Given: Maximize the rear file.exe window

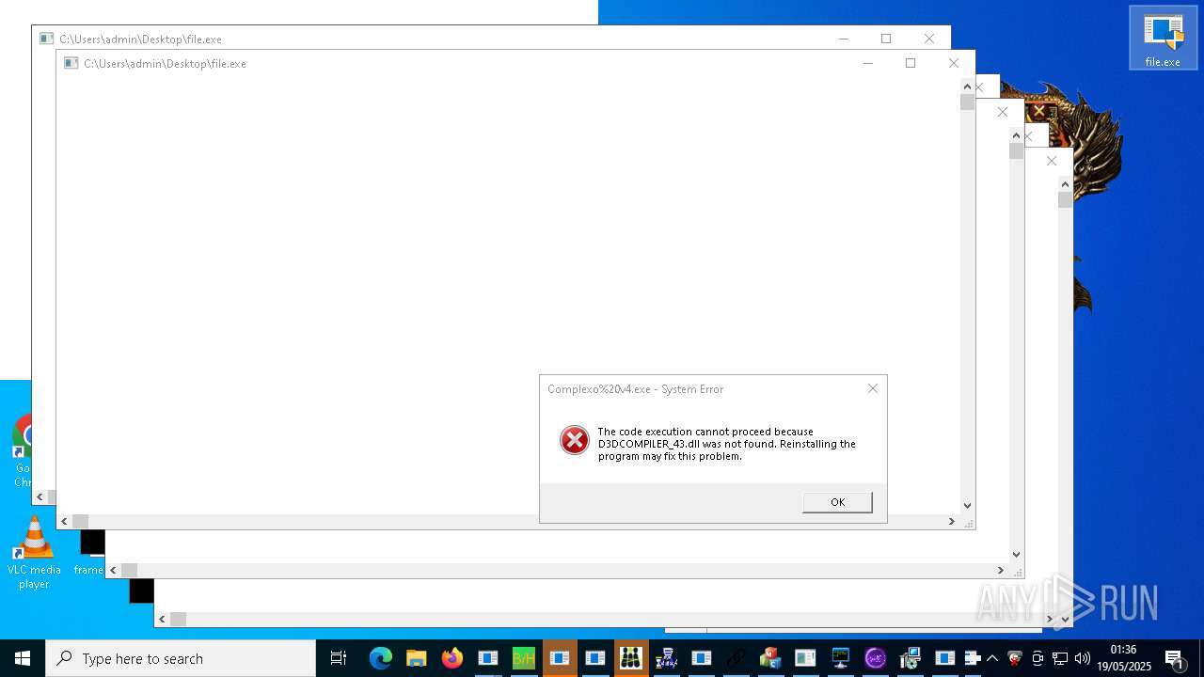Looking at the screenshot, I should [x=885, y=39].
